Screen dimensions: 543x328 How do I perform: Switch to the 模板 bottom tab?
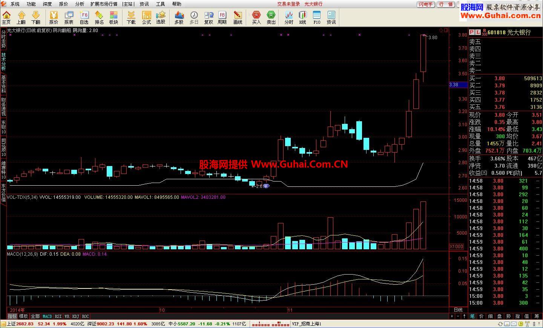[x=23, y=316]
